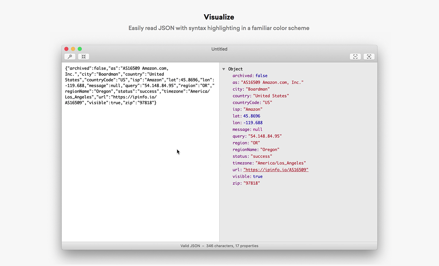This screenshot has height=266, width=439.
Task: Minify the JSON with the compact toolbar icon
Action: [83, 56]
